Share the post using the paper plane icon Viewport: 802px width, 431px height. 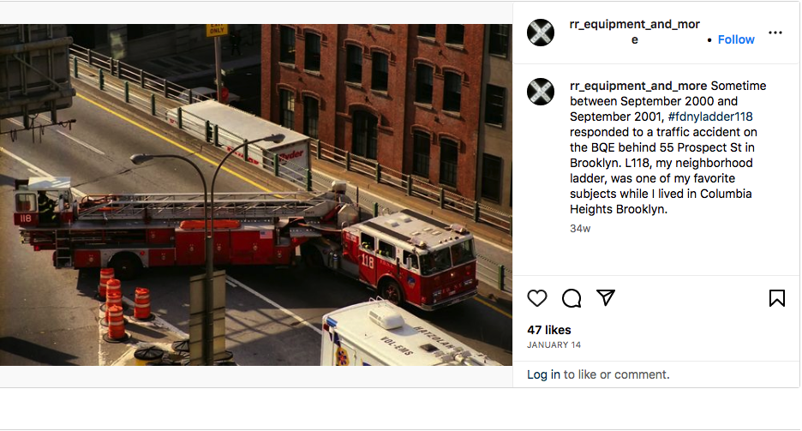[606, 297]
